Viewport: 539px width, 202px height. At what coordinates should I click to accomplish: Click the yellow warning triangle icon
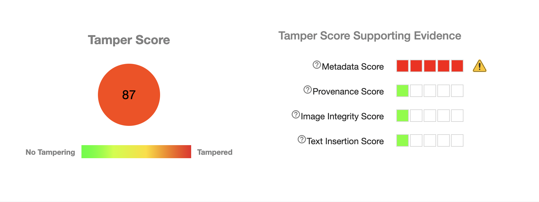479,66
